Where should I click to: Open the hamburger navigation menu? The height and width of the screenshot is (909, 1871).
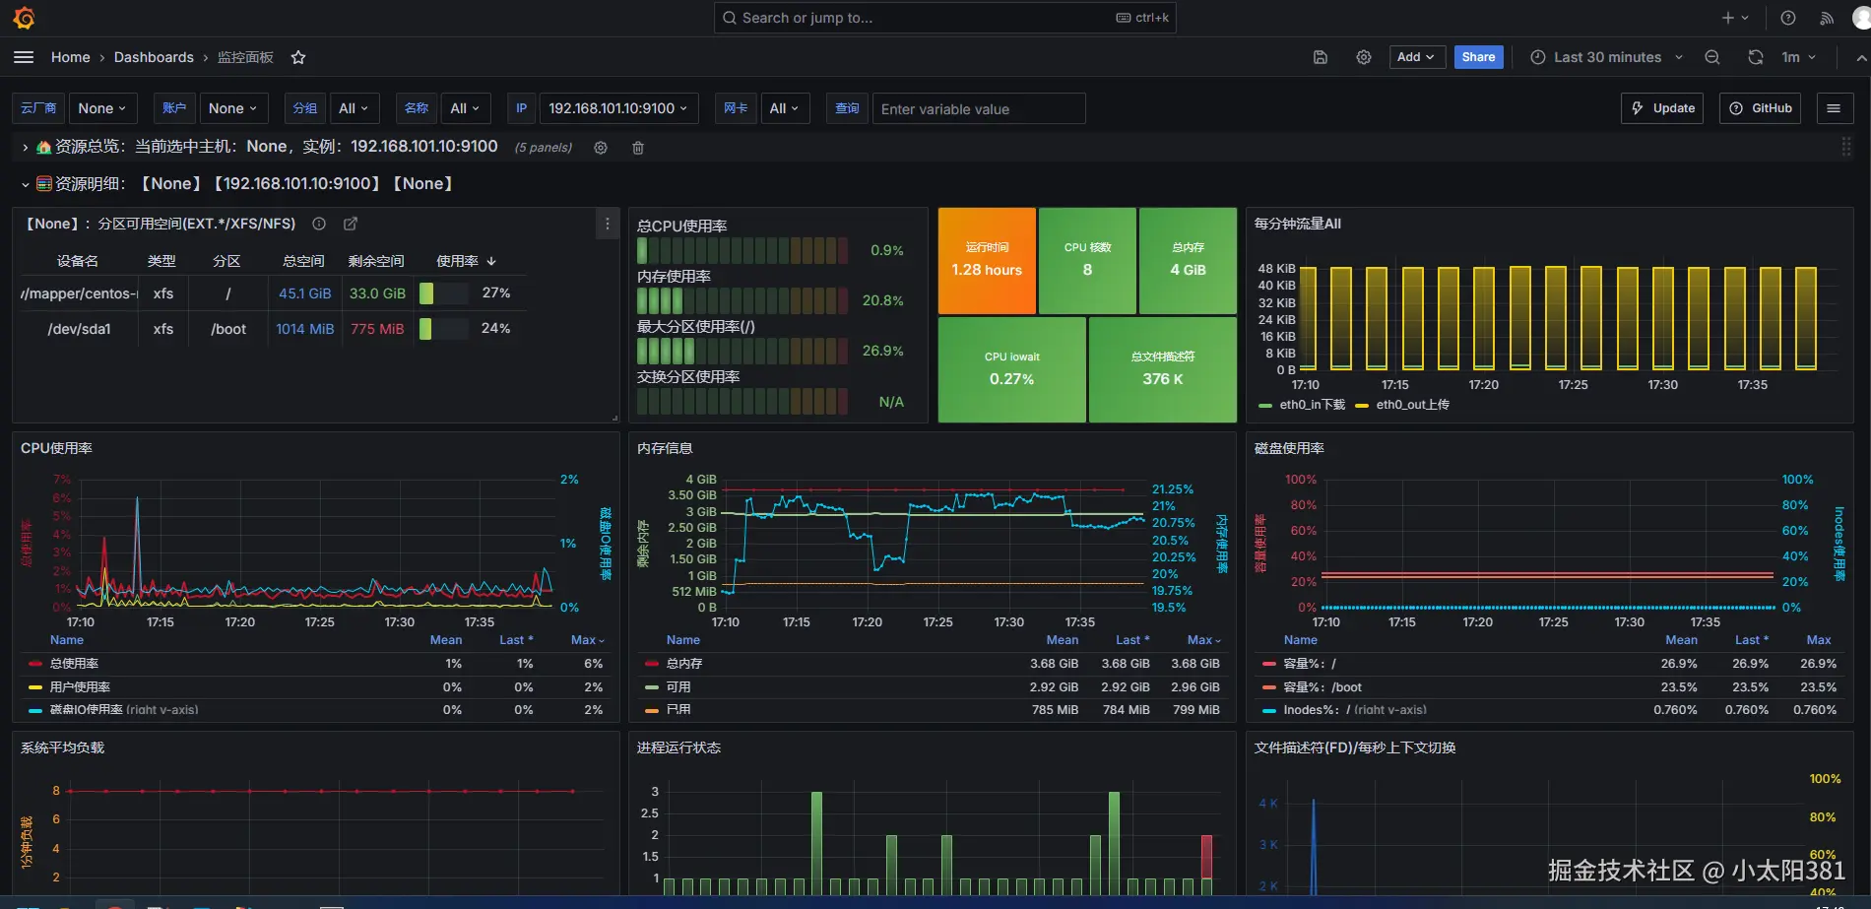pyautogui.click(x=24, y=57)
